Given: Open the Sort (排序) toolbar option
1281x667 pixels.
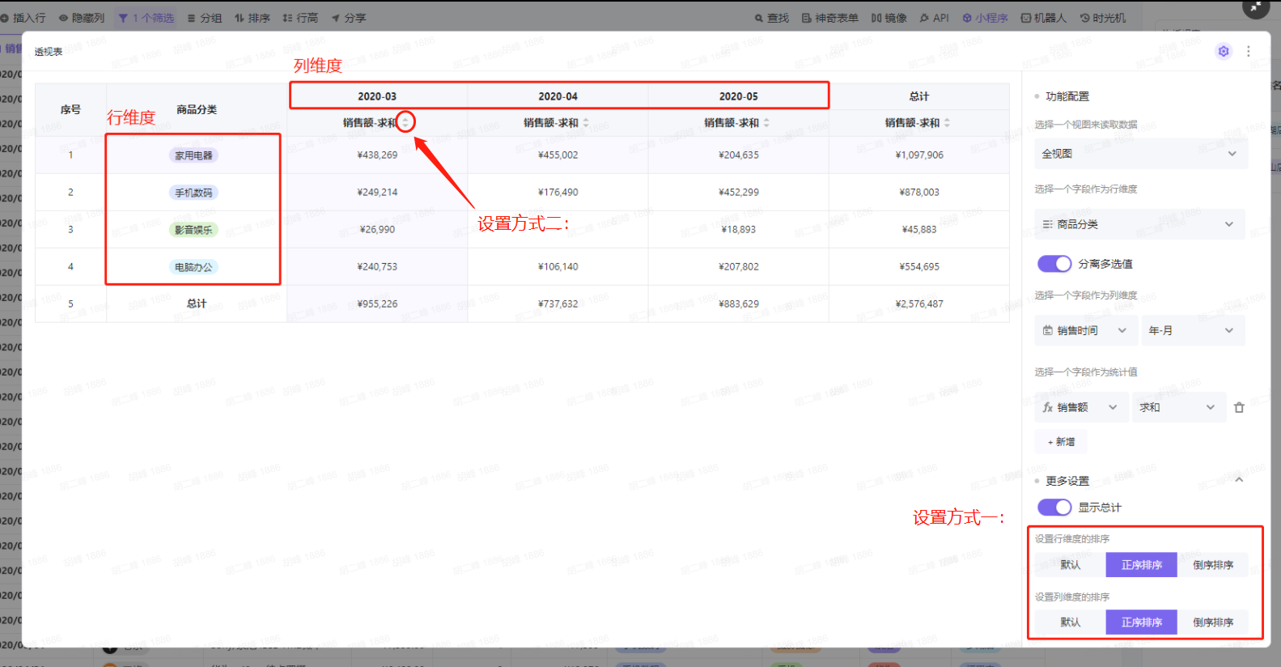Looking at the screenshot, I should tap(252, 18).
